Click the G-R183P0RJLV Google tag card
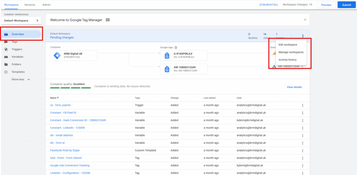This screenshot has width=357, height=175. pyautogui.click(x=184, y=56)
